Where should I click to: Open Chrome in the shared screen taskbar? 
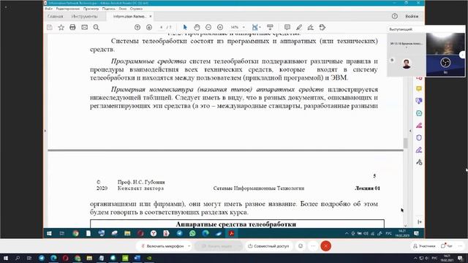tap(75, 234)
